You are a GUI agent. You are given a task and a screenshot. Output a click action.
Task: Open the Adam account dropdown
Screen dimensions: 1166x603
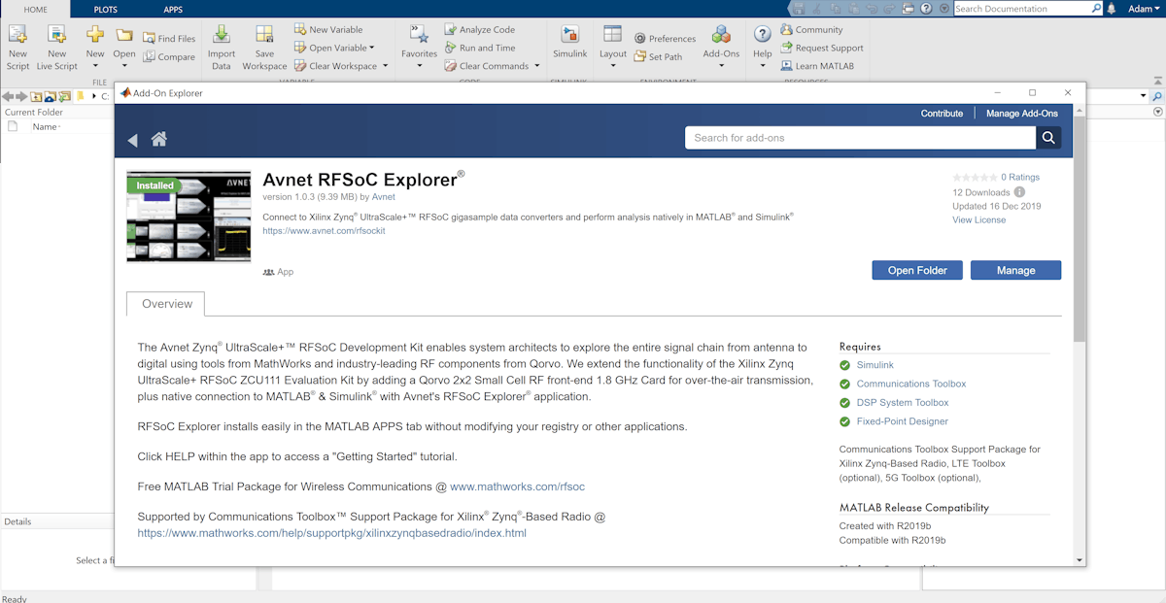pyautogui.click(x=1144, y=9)
